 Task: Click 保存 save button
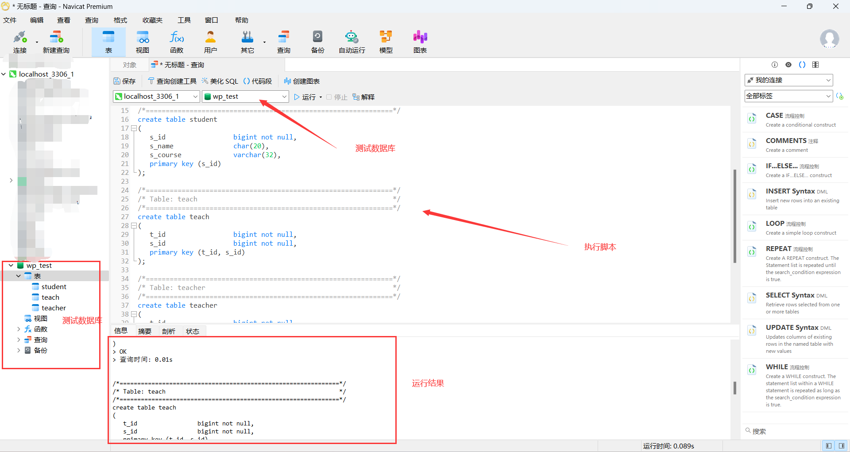coord(124,81)
